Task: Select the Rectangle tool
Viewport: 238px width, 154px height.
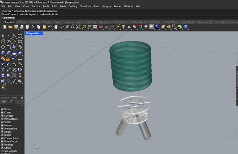Action: pos(20,42)
